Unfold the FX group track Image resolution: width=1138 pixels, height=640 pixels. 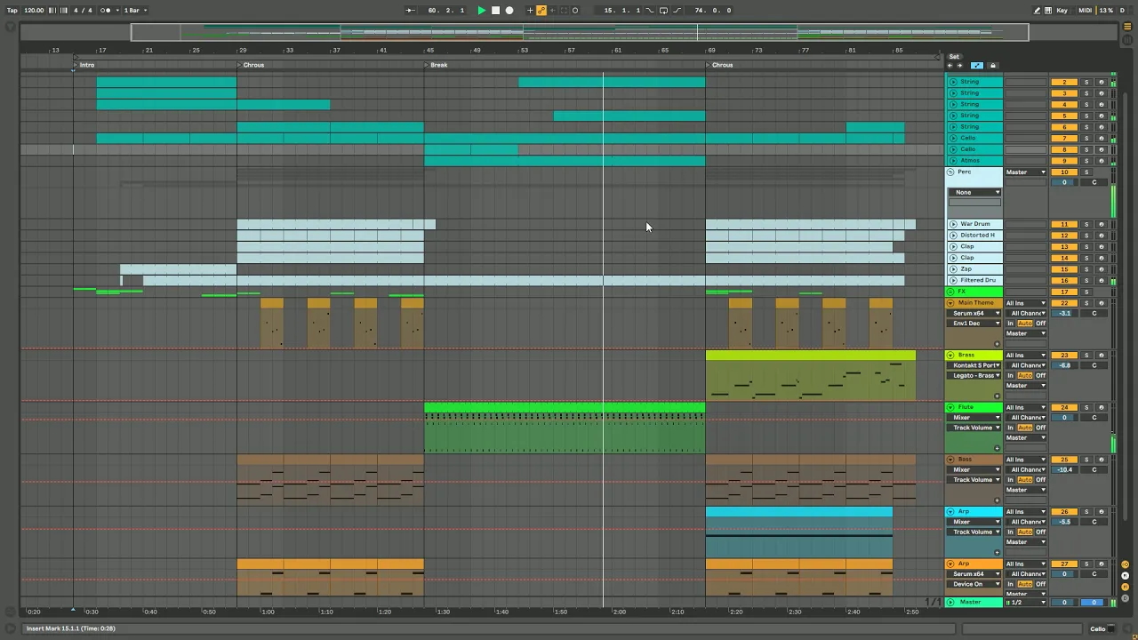click(950, 292)
